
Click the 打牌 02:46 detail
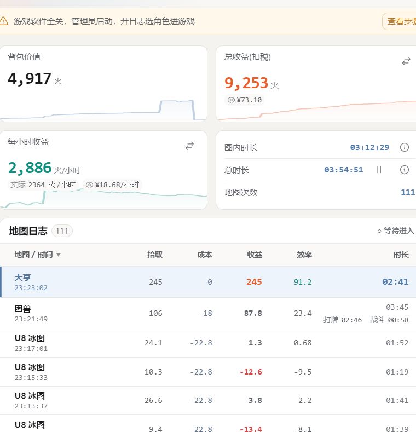click(343, 320)
